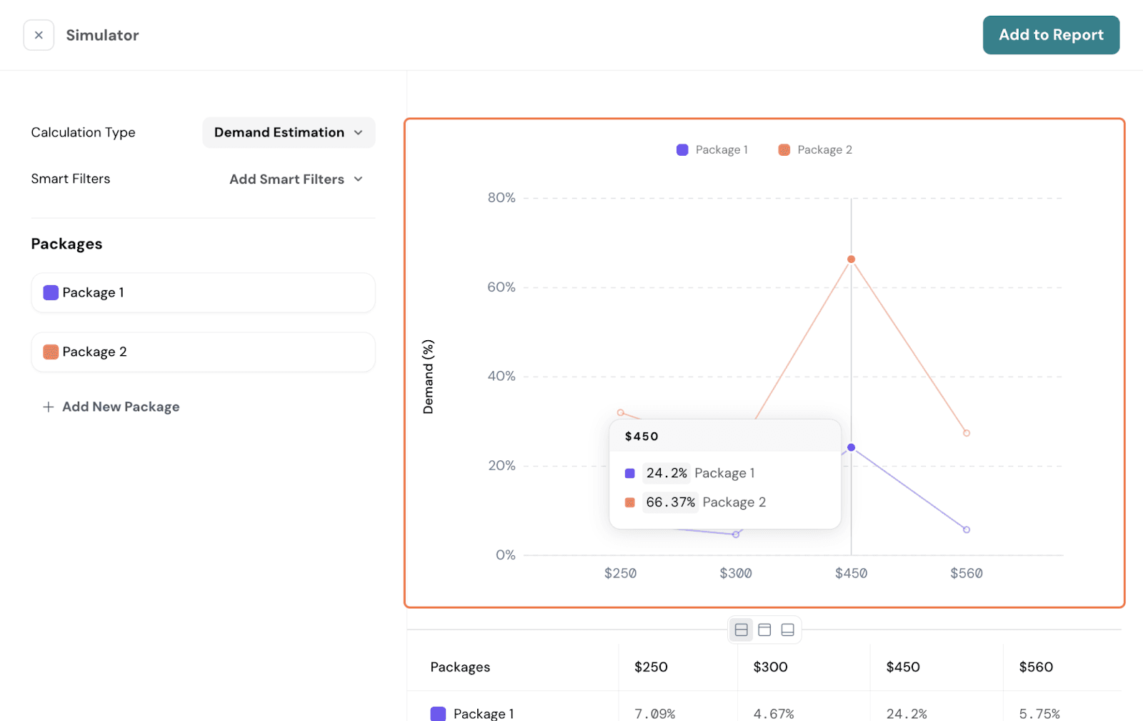Click the purple square icon in the $450 tooltip

pos(630,473)
